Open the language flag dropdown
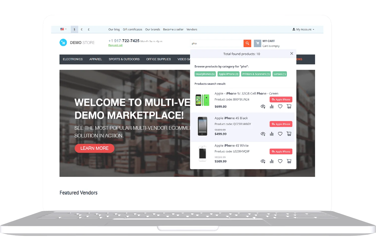The width and height of the screenshot is (376, 251). tap(63, 29)
